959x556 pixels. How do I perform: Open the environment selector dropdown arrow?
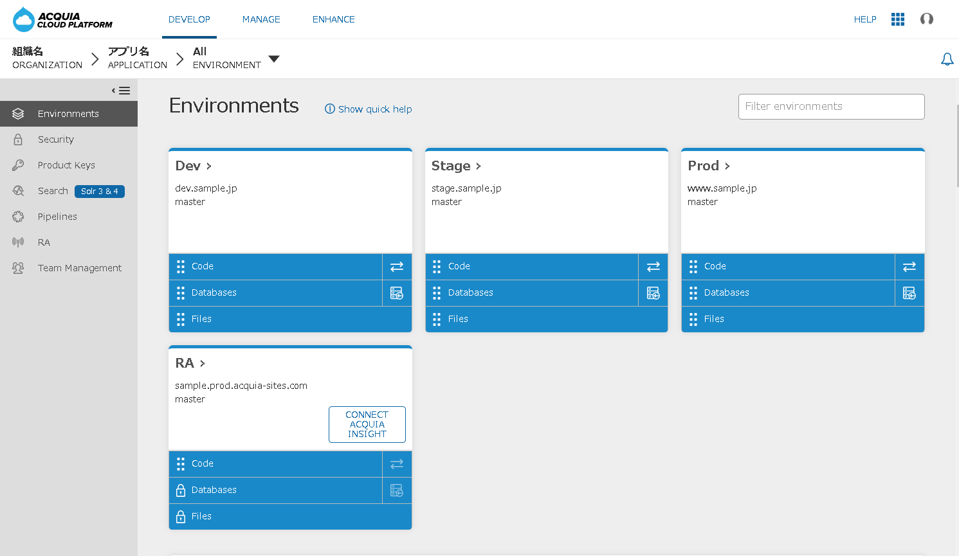pos(274,59)
